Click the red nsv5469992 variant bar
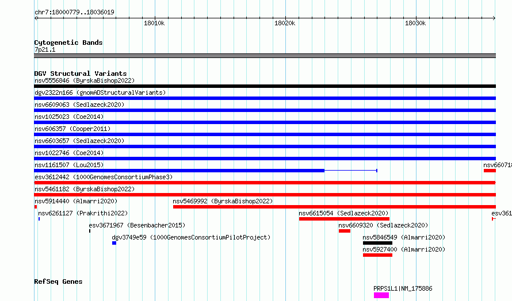This screenshot has width=512, height=301. click(334, 207)
